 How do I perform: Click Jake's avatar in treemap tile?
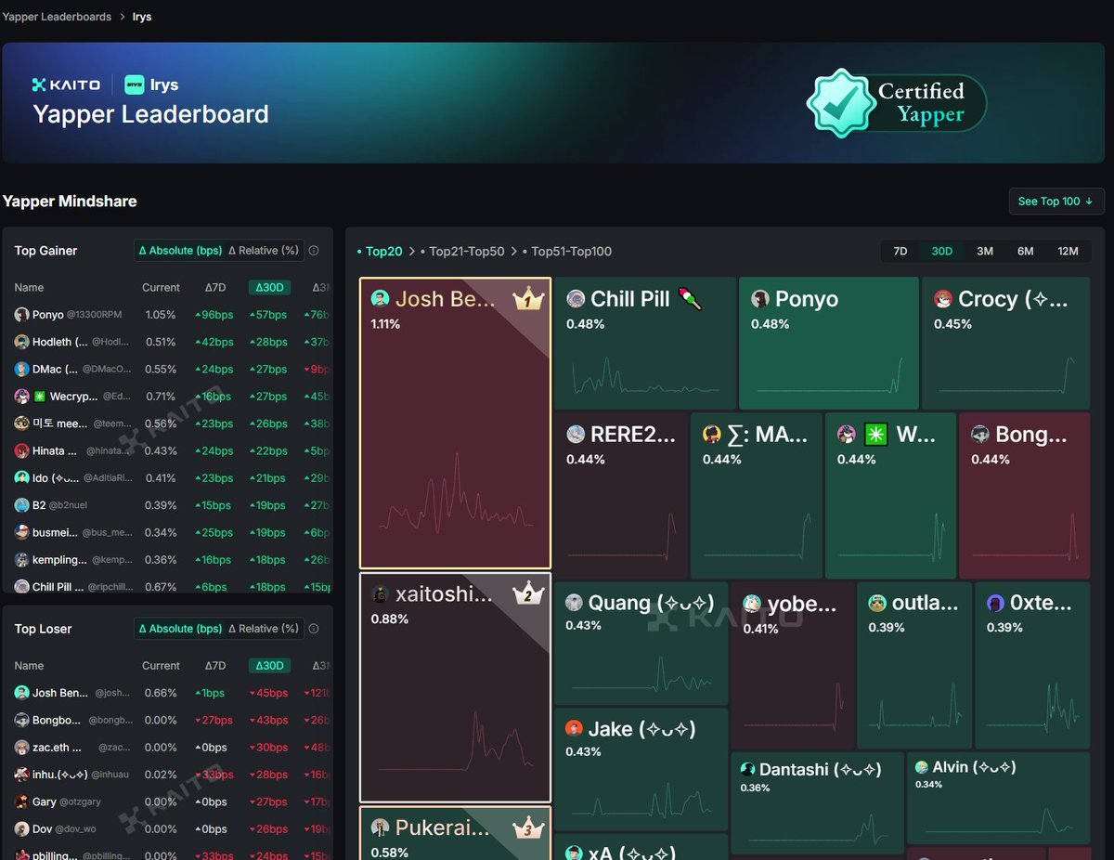(x=575, y=729)
